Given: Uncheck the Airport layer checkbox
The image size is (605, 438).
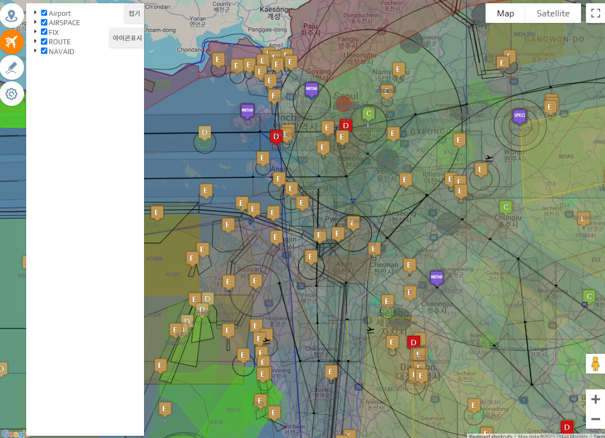Looking at the screenshot, I should 44,13.
